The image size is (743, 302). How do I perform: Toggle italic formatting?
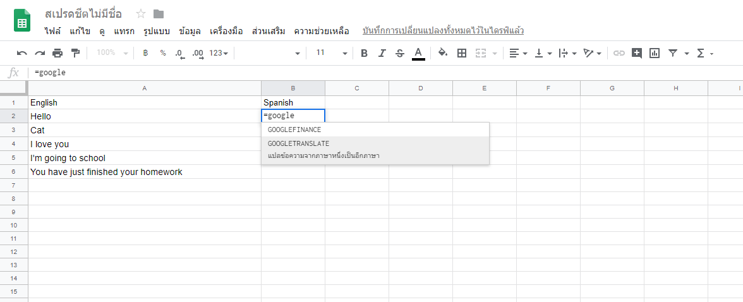point(382,53)
